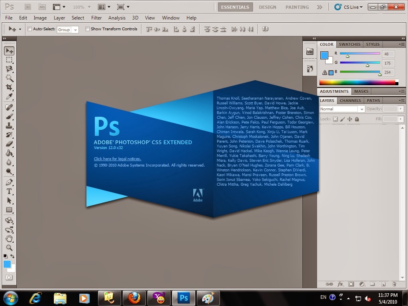The height and width of the screenshot is (306, 408).
Task: Select the Crop tool
Action: [9, 87]
